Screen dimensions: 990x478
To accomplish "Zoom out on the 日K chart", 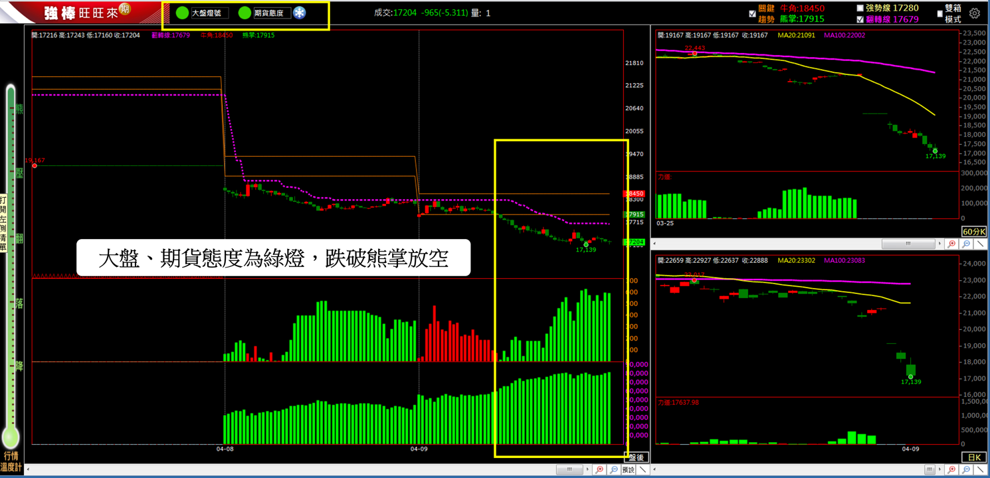I will pos(966,469).
